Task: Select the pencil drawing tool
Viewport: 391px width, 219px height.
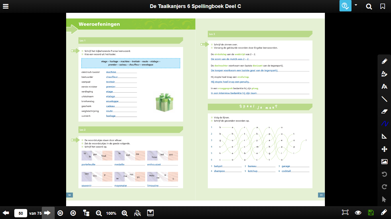Action: pyautogui.click(x=384, y=61)
